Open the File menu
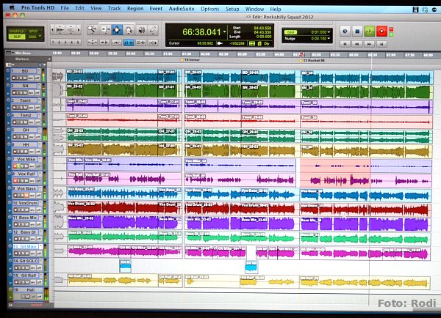Viewport: 441px width, 318px height. [x=65, y=8]
